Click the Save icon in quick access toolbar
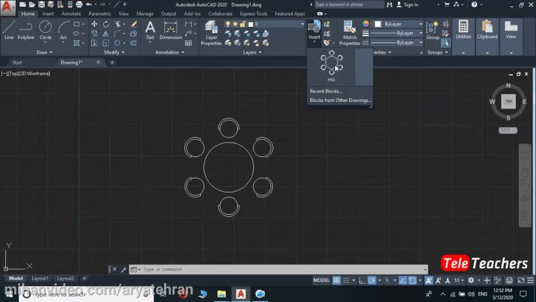 (42, 5)
